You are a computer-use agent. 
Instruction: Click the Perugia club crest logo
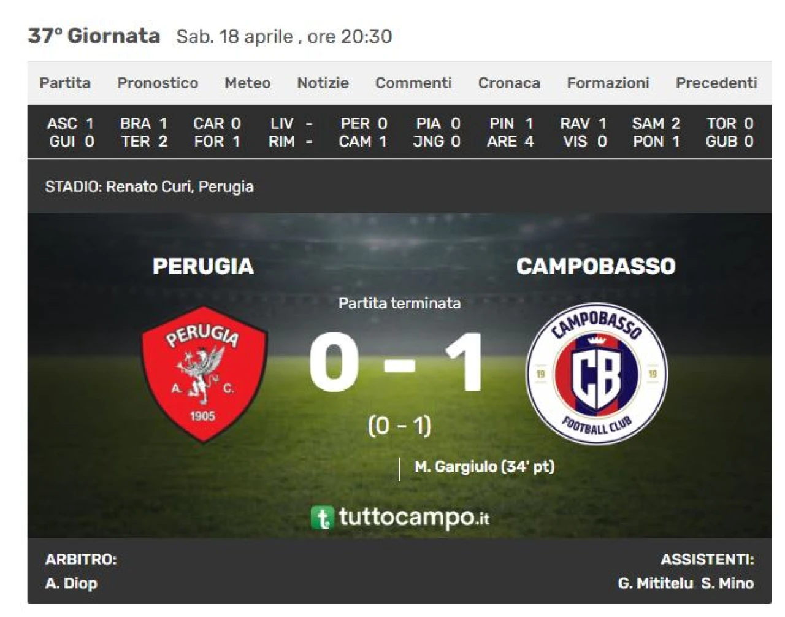point(204,374)
